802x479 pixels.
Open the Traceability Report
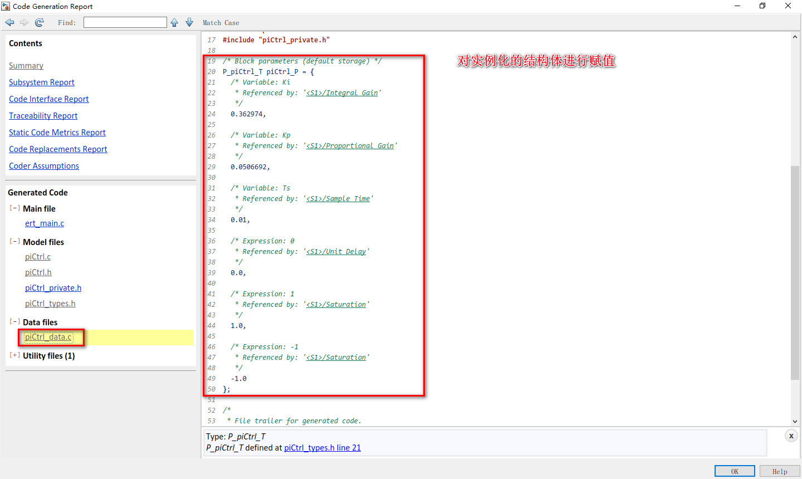[43, 115]
